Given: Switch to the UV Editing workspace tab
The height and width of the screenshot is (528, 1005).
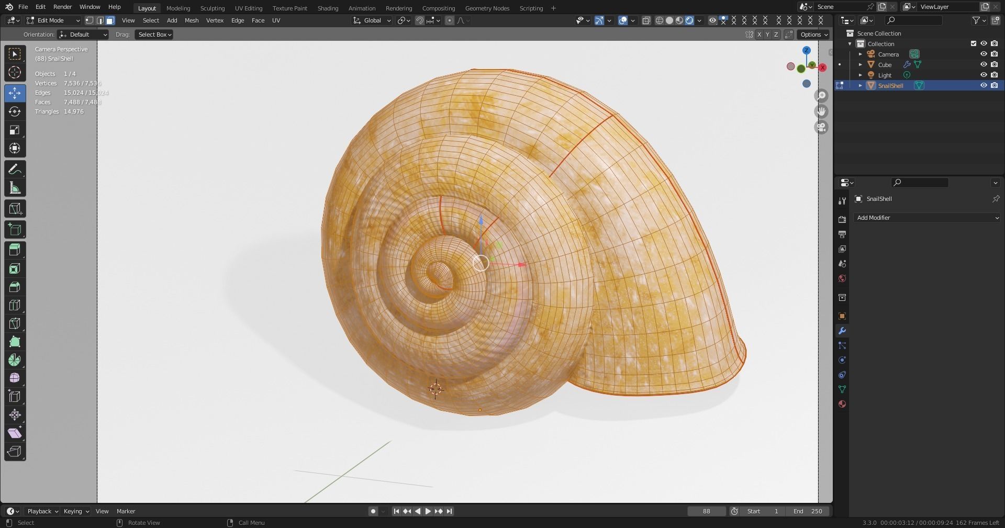Looking at the screenshot, I should pyautogui.click(x=249, y=8).
